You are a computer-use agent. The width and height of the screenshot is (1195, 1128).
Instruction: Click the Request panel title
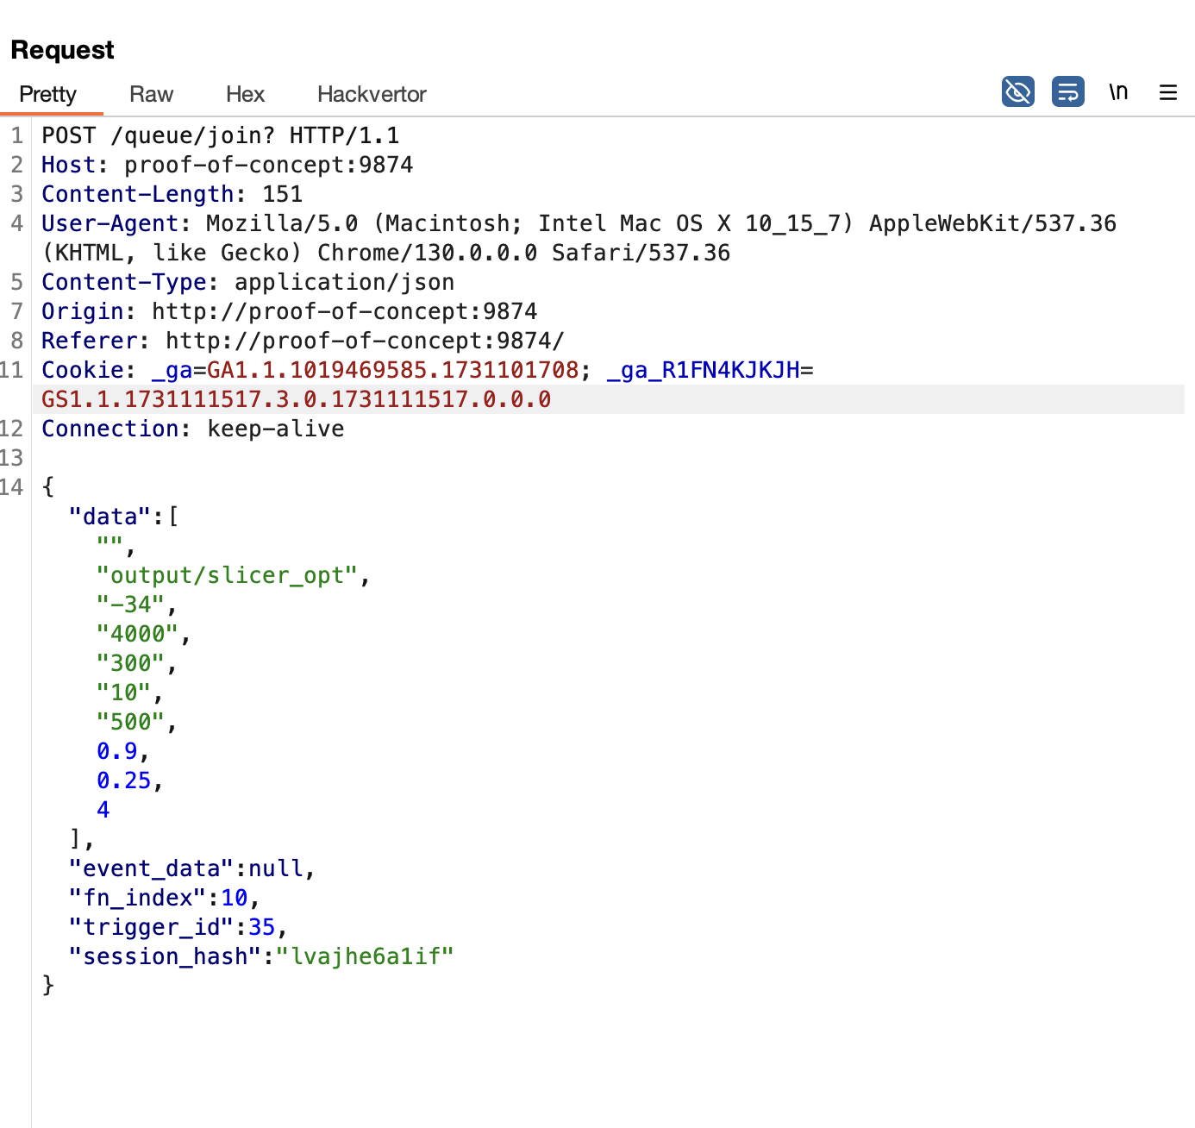pos(62,50)
